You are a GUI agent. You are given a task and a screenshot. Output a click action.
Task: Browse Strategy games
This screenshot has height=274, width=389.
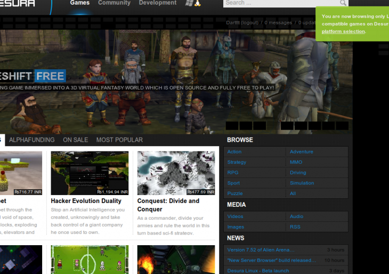click(x=237, y=162)
